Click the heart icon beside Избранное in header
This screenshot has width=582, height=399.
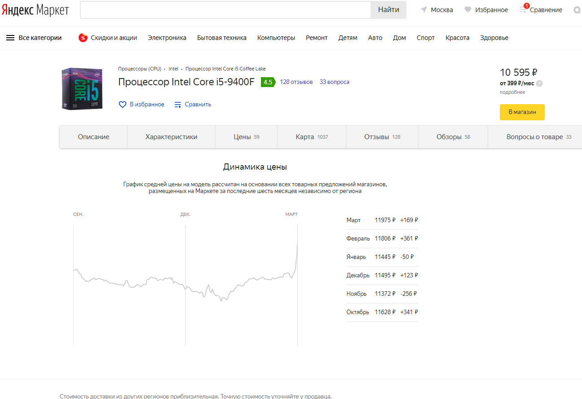[x=468, y=10]
